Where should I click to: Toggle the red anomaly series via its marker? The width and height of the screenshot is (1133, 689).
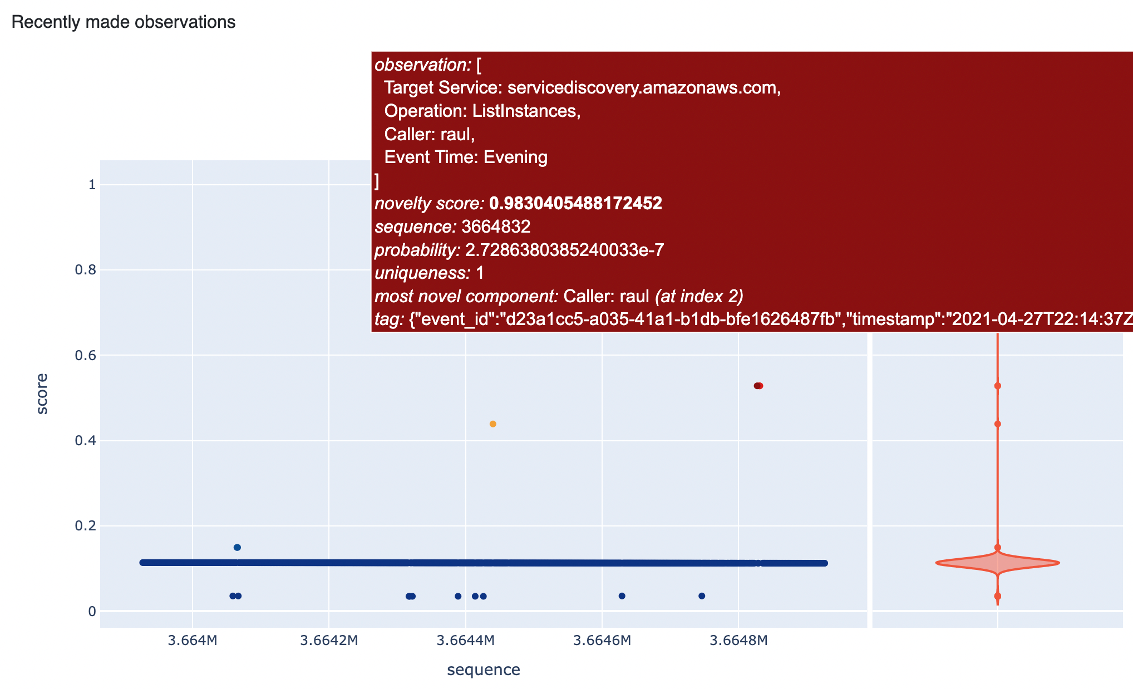(758, 385)
